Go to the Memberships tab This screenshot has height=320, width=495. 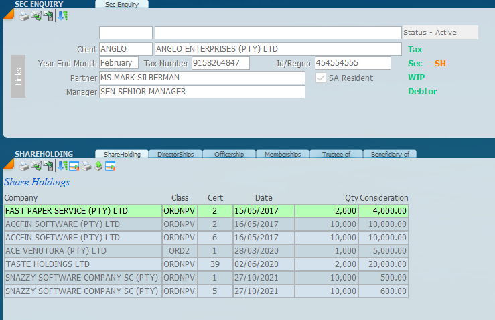pyautogui.click(x=282, y=154)
